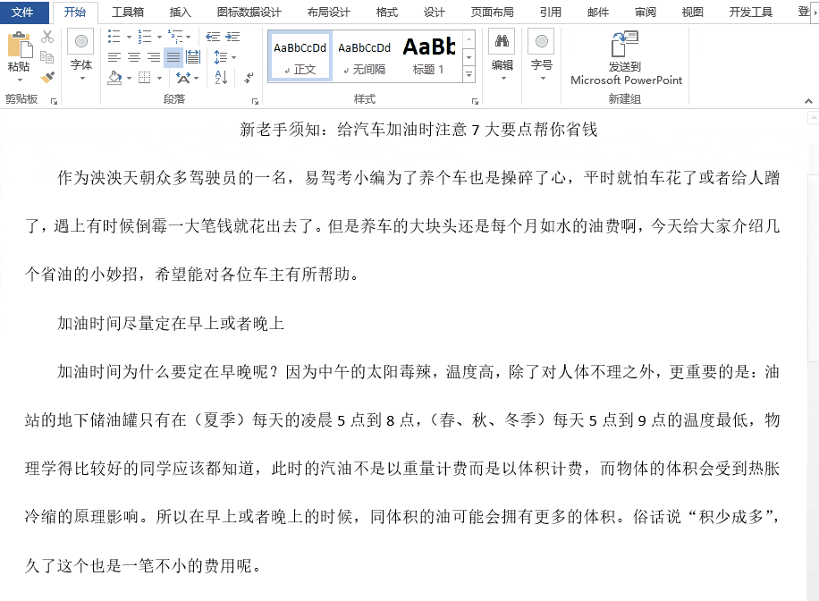Expand line spacing options dropdown

(233, 57)
